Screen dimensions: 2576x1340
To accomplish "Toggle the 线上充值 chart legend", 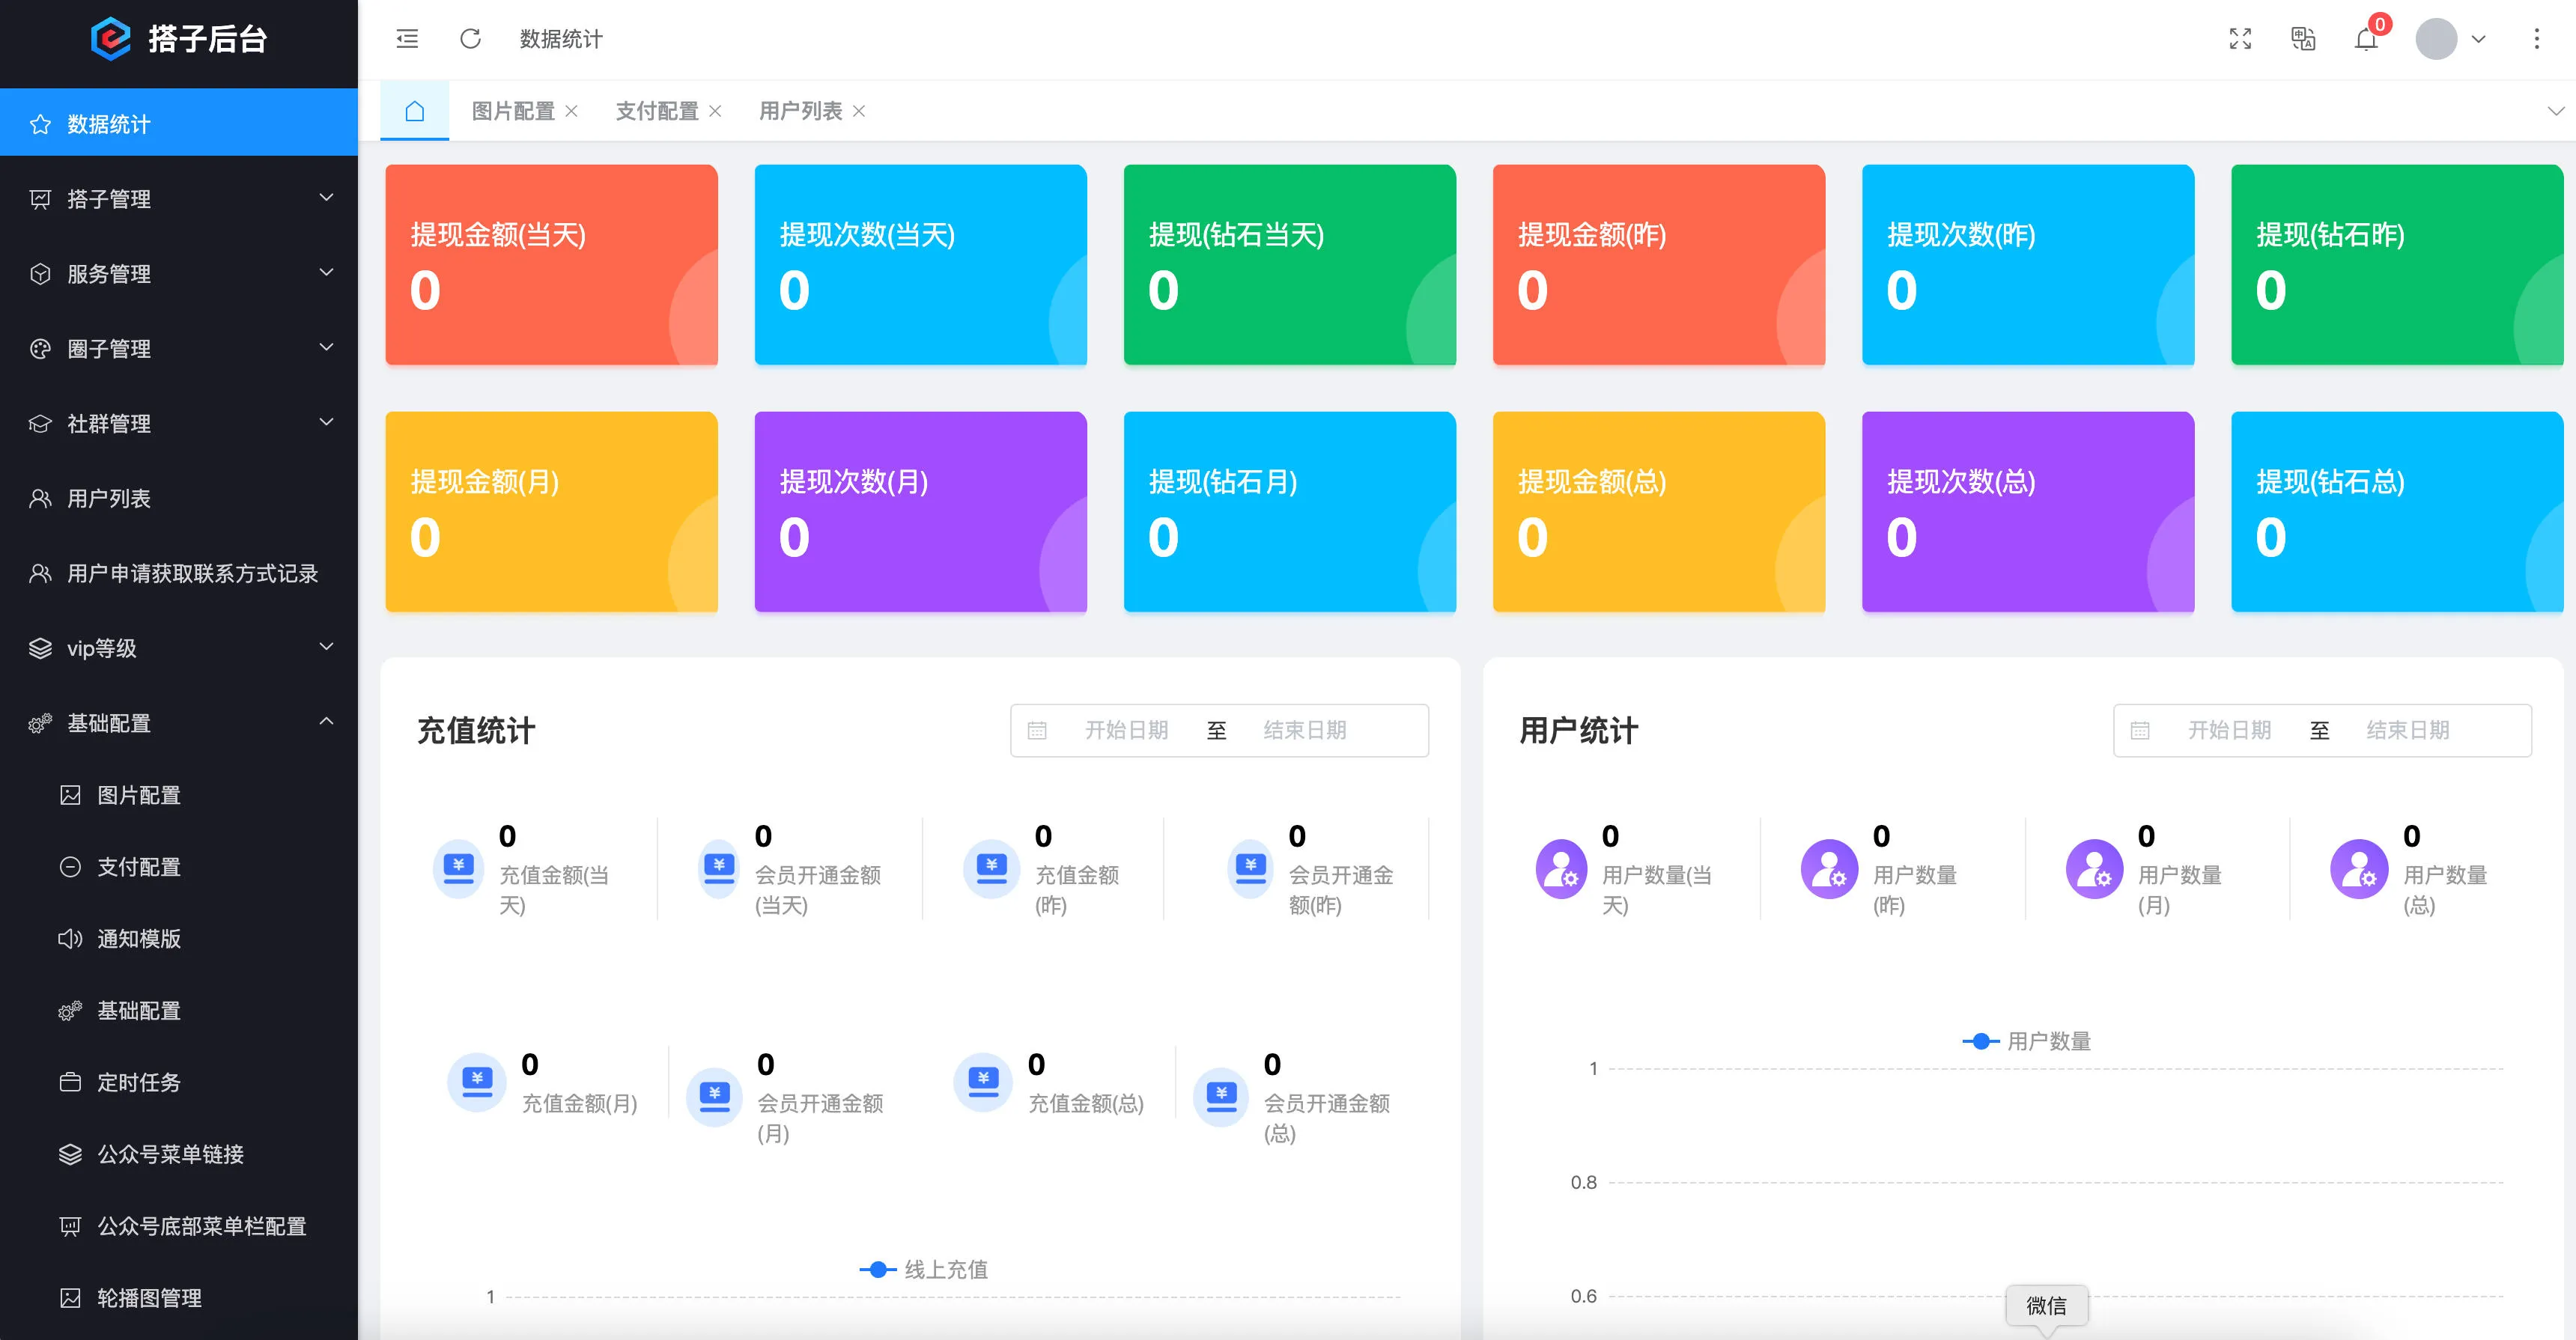I will pos(924,1269).
